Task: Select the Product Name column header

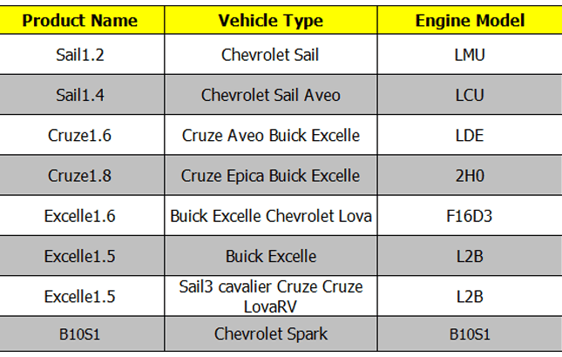Action: (x=82, y=20)
